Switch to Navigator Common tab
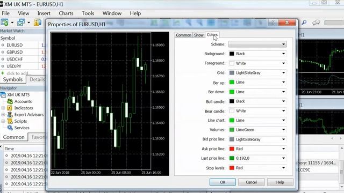This screenshot has width=344, height=193. click(x=13, y=137)
